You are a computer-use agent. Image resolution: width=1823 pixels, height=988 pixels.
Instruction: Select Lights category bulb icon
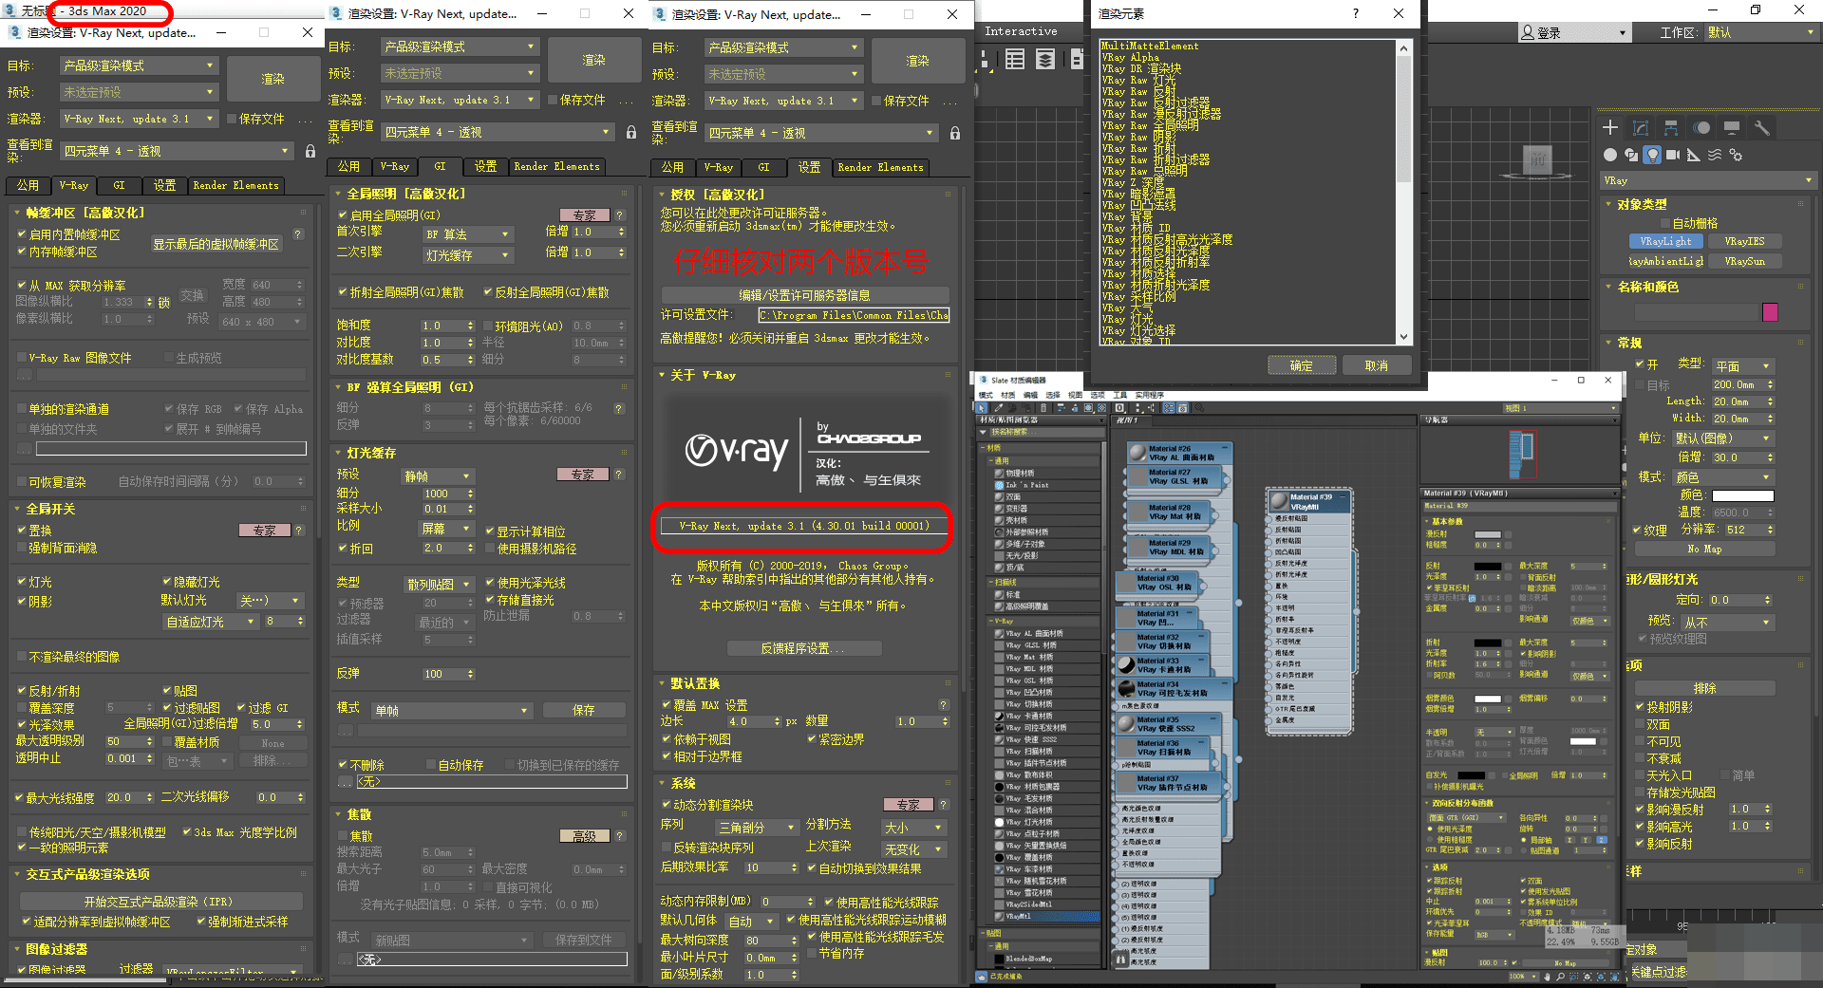[1652, 155]
